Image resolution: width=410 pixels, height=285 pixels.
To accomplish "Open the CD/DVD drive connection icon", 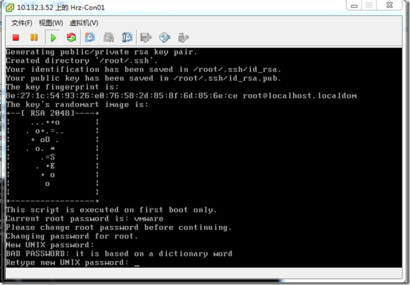I will coord(165,38).
